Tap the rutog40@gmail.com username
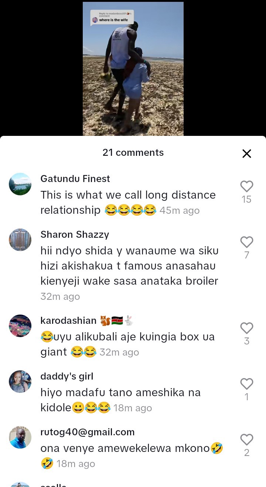 point(88,432)
